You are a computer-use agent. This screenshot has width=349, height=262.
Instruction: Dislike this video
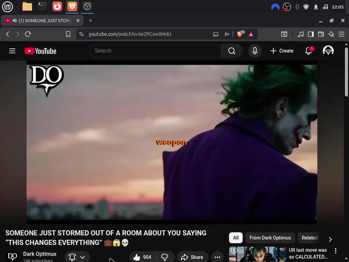coord(165,257)
